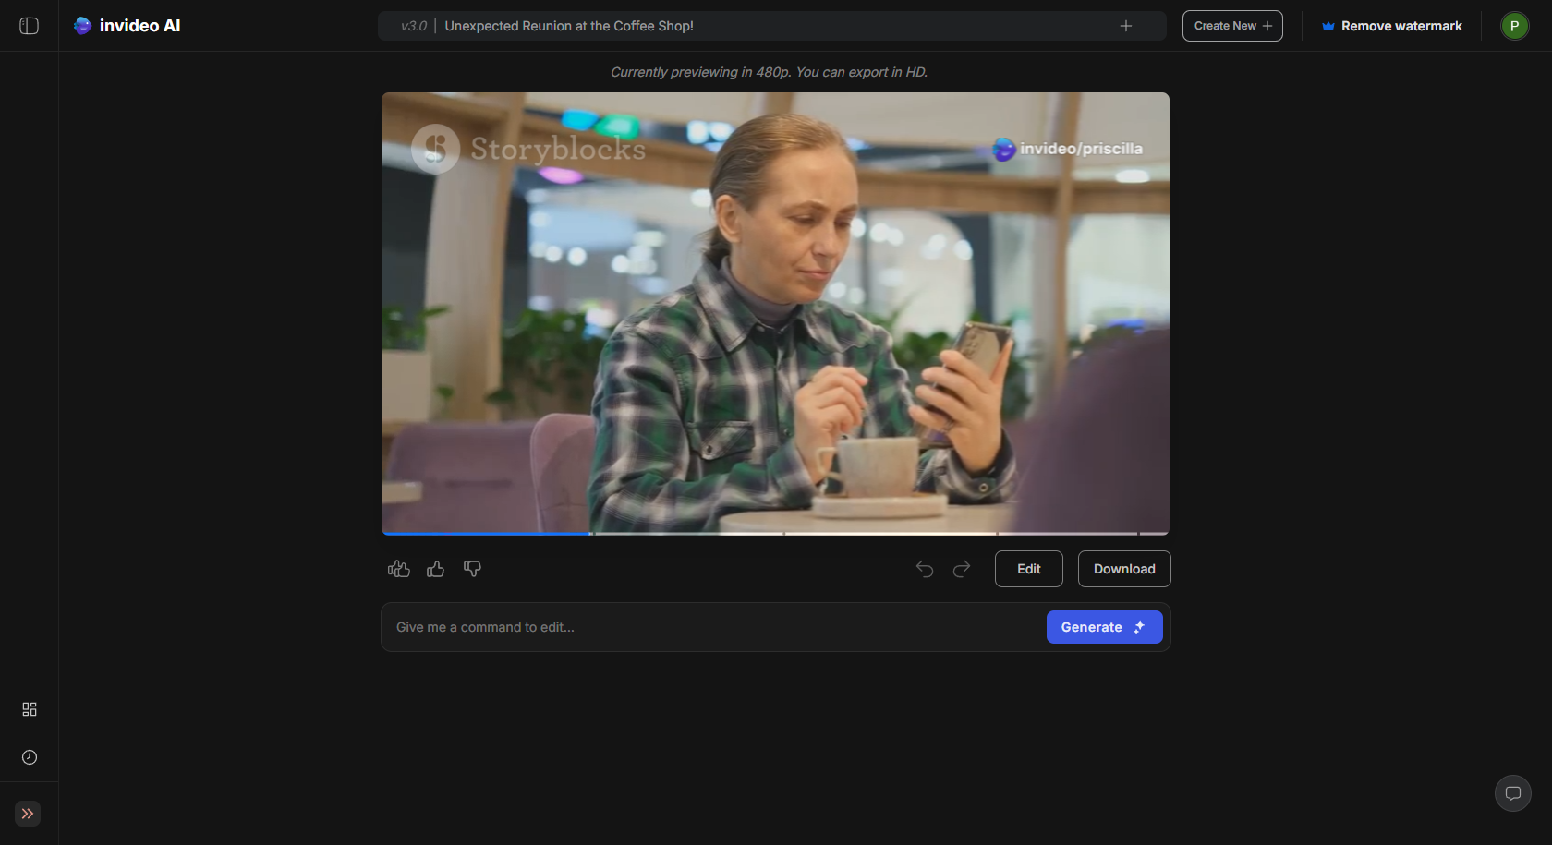Select the double thumbs up rating
Image resolution: width=1552 pixels, height=845 pixels.
[x=398, y=569]
